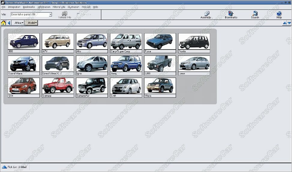Click the blue back arrow icon
292x172 pixels.
9,23
